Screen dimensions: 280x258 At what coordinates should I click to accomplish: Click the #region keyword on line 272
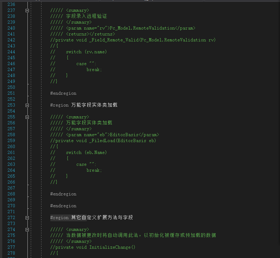pos(59,218)
